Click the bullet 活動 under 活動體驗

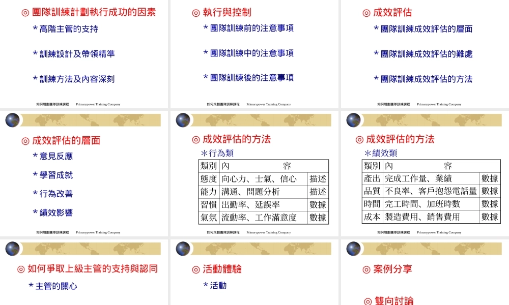(215, 286)
